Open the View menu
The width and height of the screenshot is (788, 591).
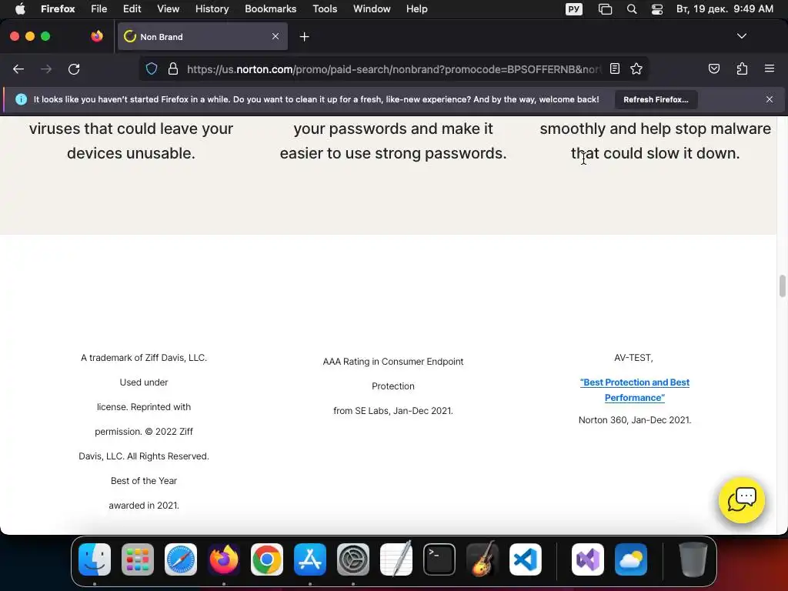click(168, 8)
